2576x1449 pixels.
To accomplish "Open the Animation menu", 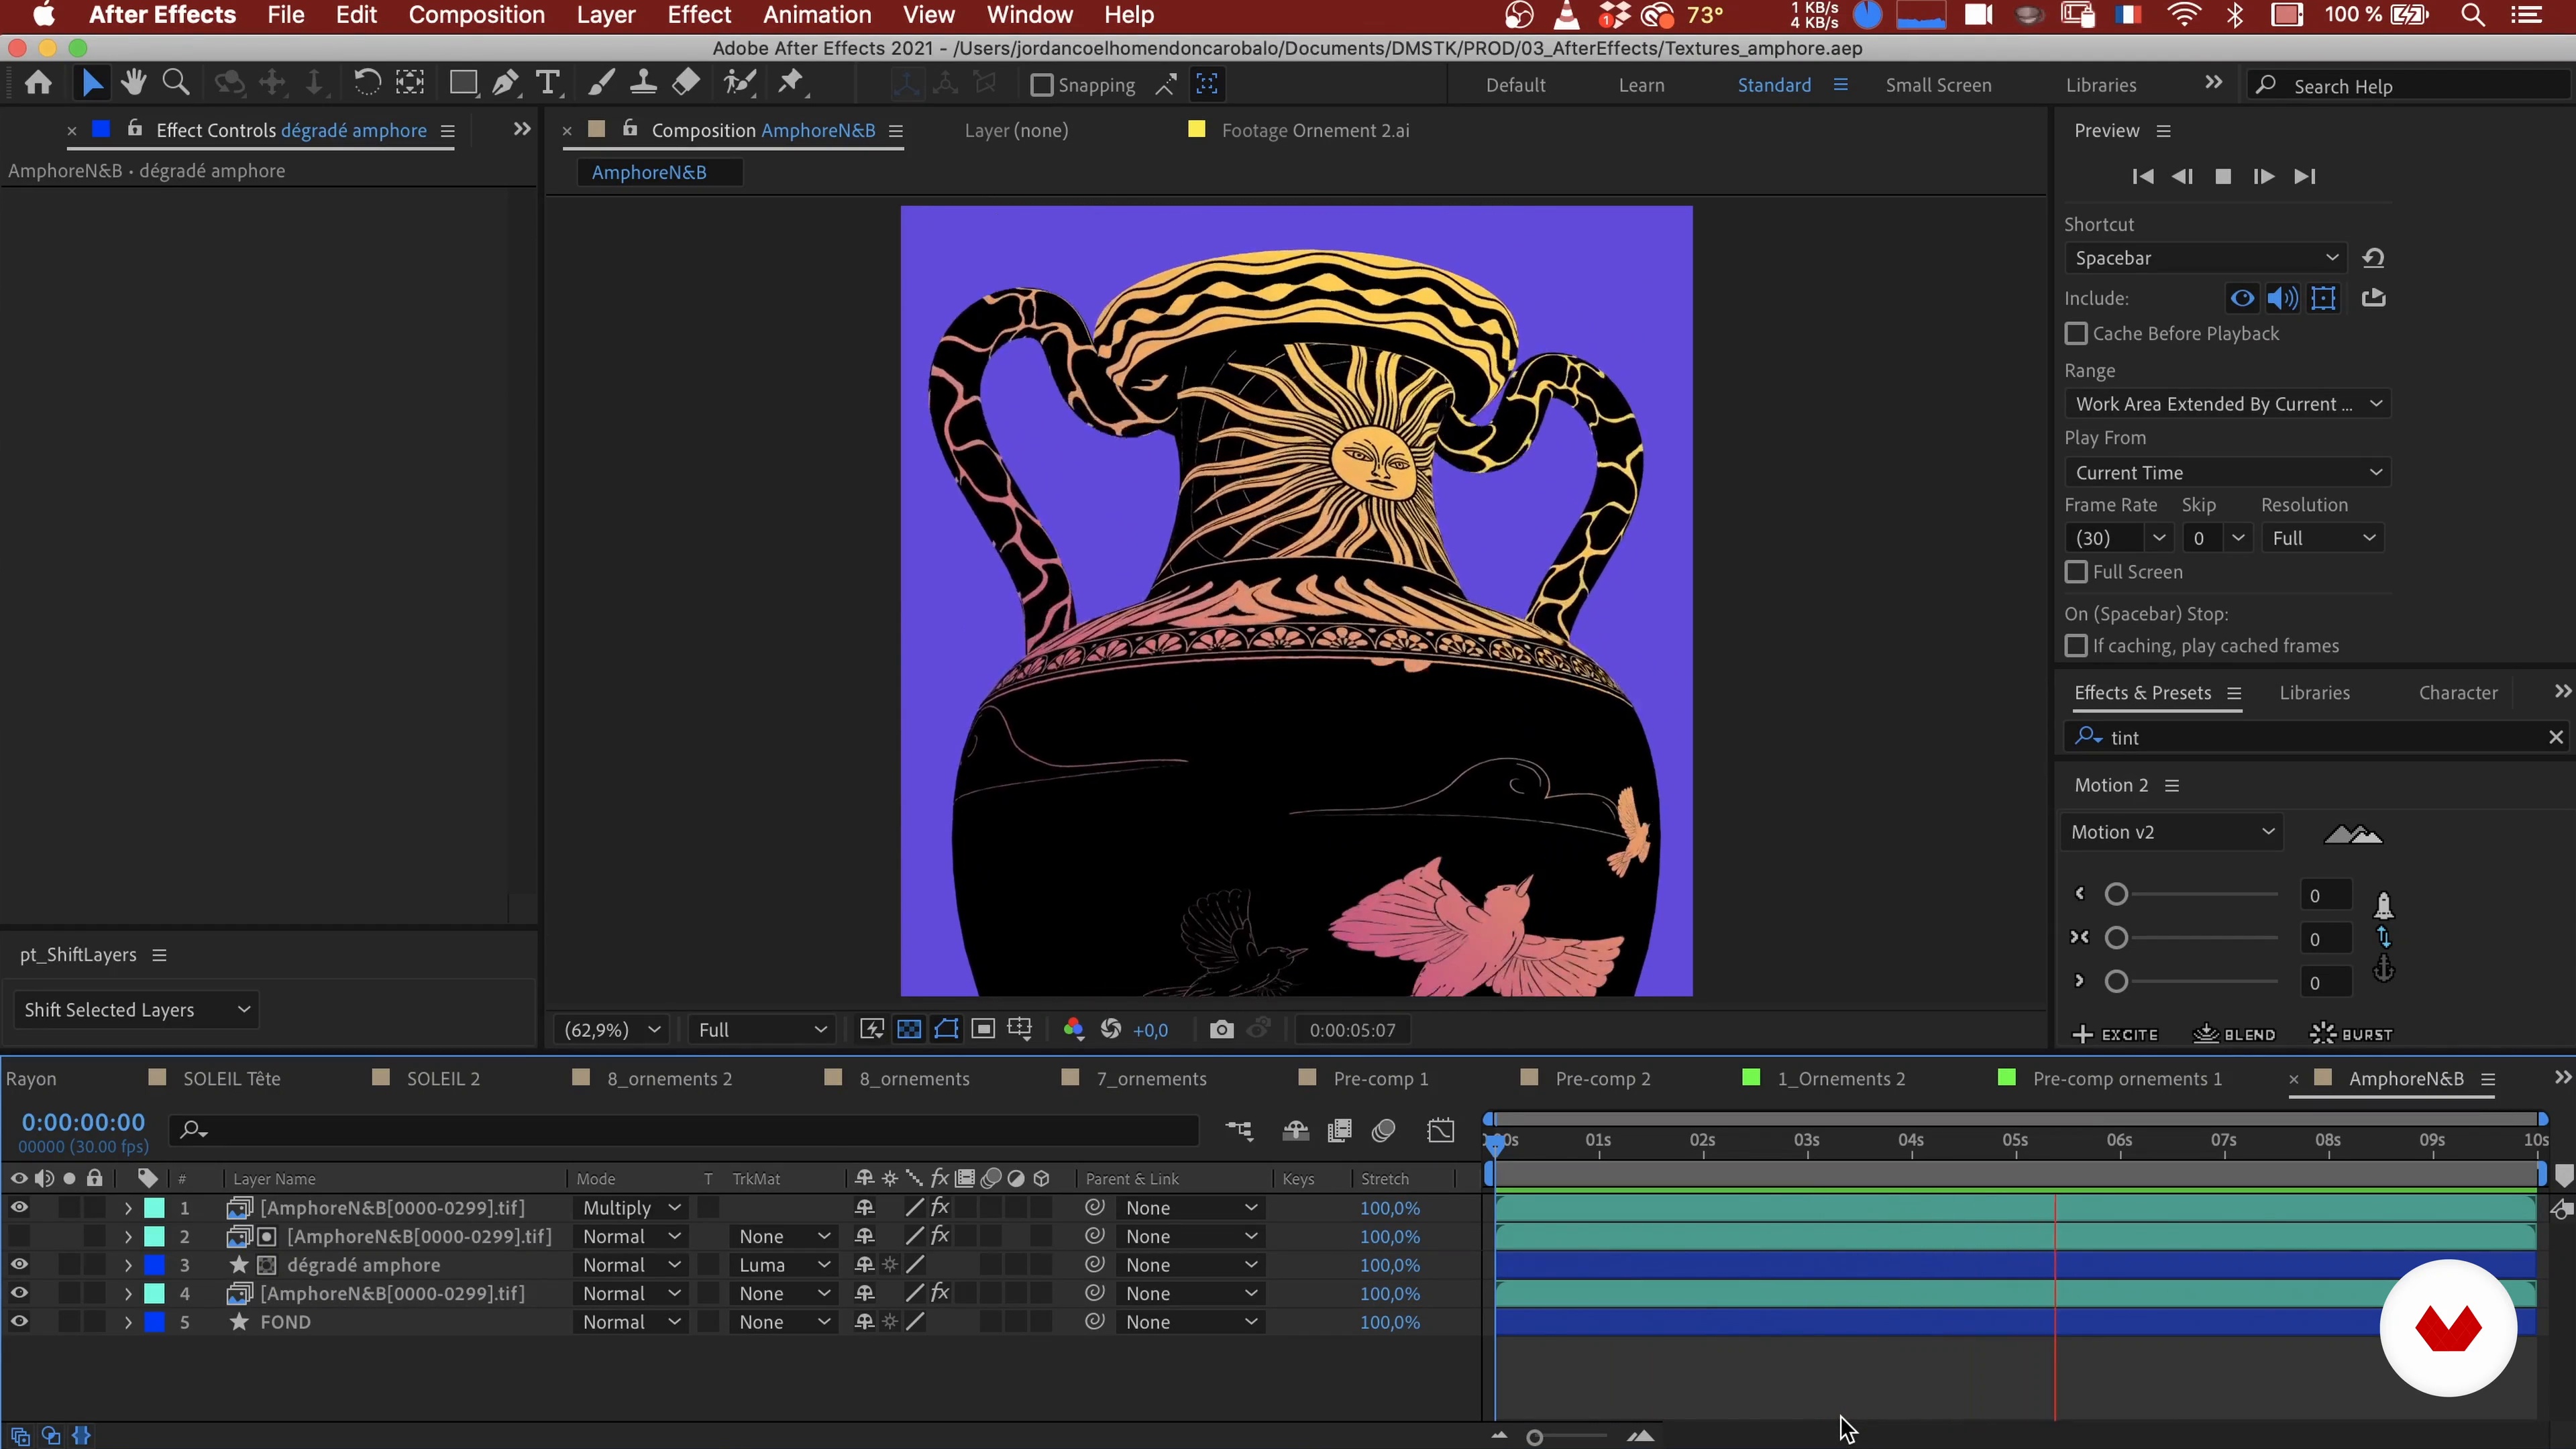I will point(817,15).
